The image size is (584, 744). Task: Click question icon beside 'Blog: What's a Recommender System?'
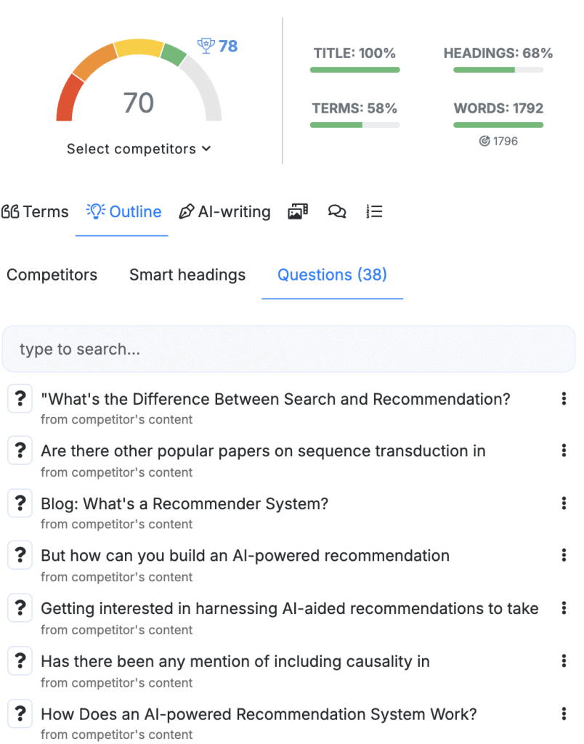pyautogui.click(x=20, y=504)
